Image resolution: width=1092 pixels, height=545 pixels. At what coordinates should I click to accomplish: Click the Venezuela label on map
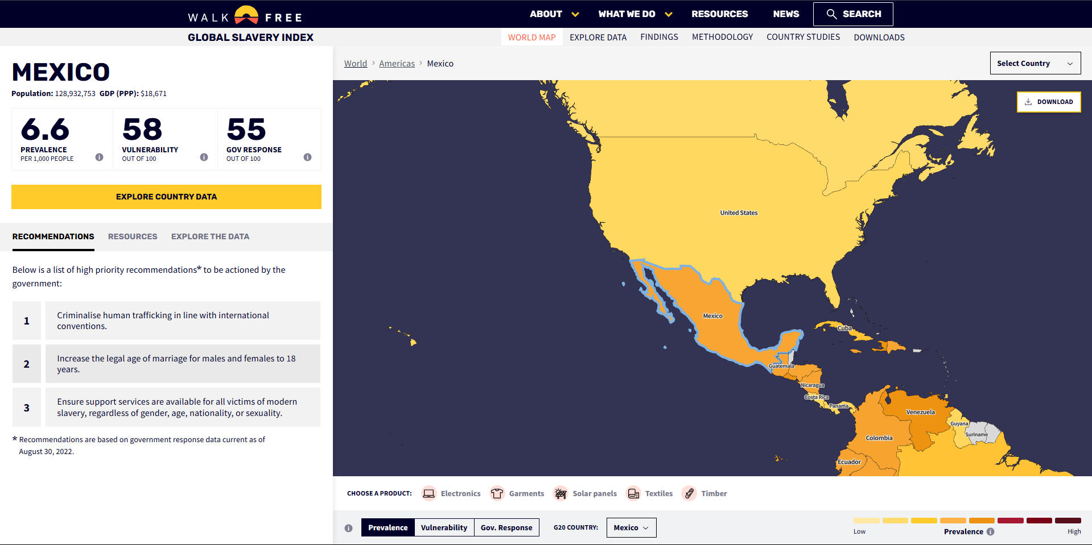coord(920,412)
